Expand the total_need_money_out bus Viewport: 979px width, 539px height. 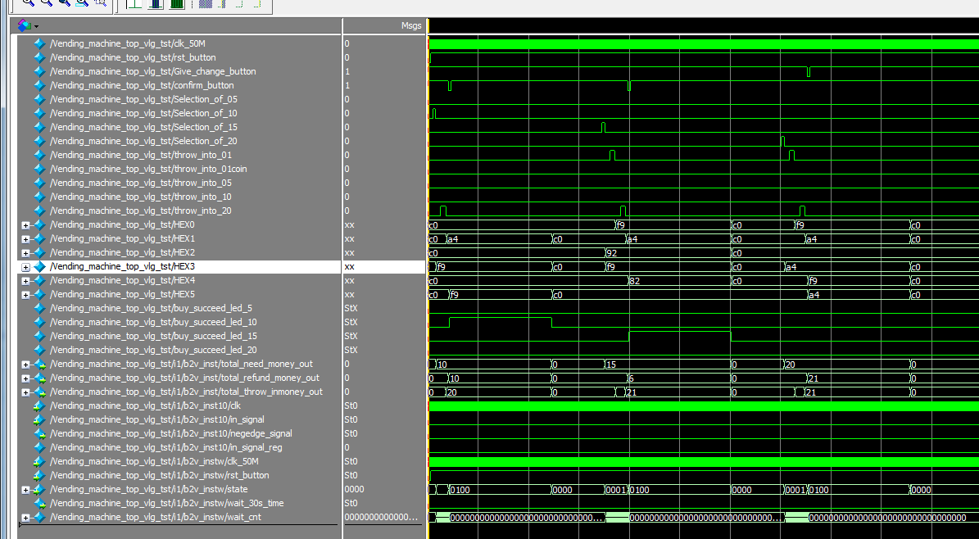(x=25, y=365)
